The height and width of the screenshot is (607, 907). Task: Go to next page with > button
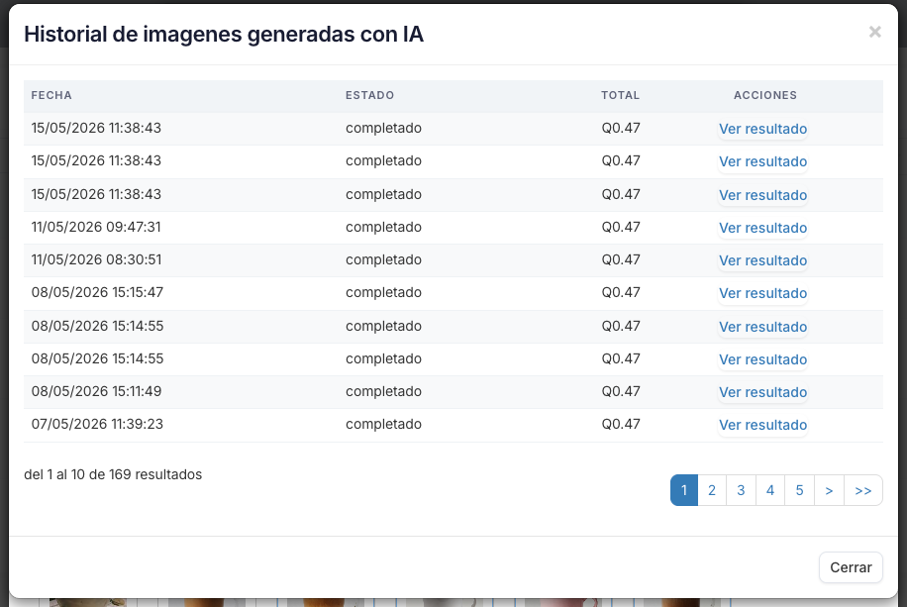click(829, 490)
